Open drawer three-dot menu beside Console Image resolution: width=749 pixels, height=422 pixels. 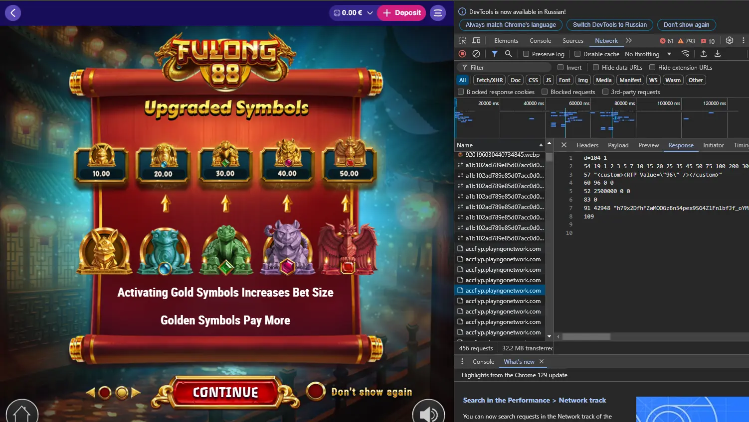[462, 362]
